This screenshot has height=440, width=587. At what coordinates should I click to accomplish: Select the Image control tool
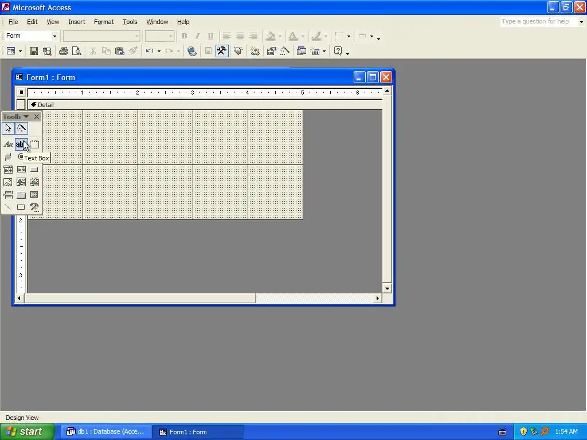pos(8,182)
